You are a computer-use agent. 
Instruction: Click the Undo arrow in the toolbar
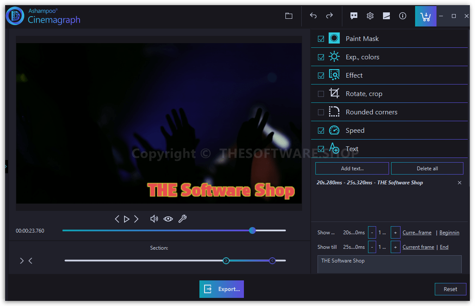click(313, 15)
